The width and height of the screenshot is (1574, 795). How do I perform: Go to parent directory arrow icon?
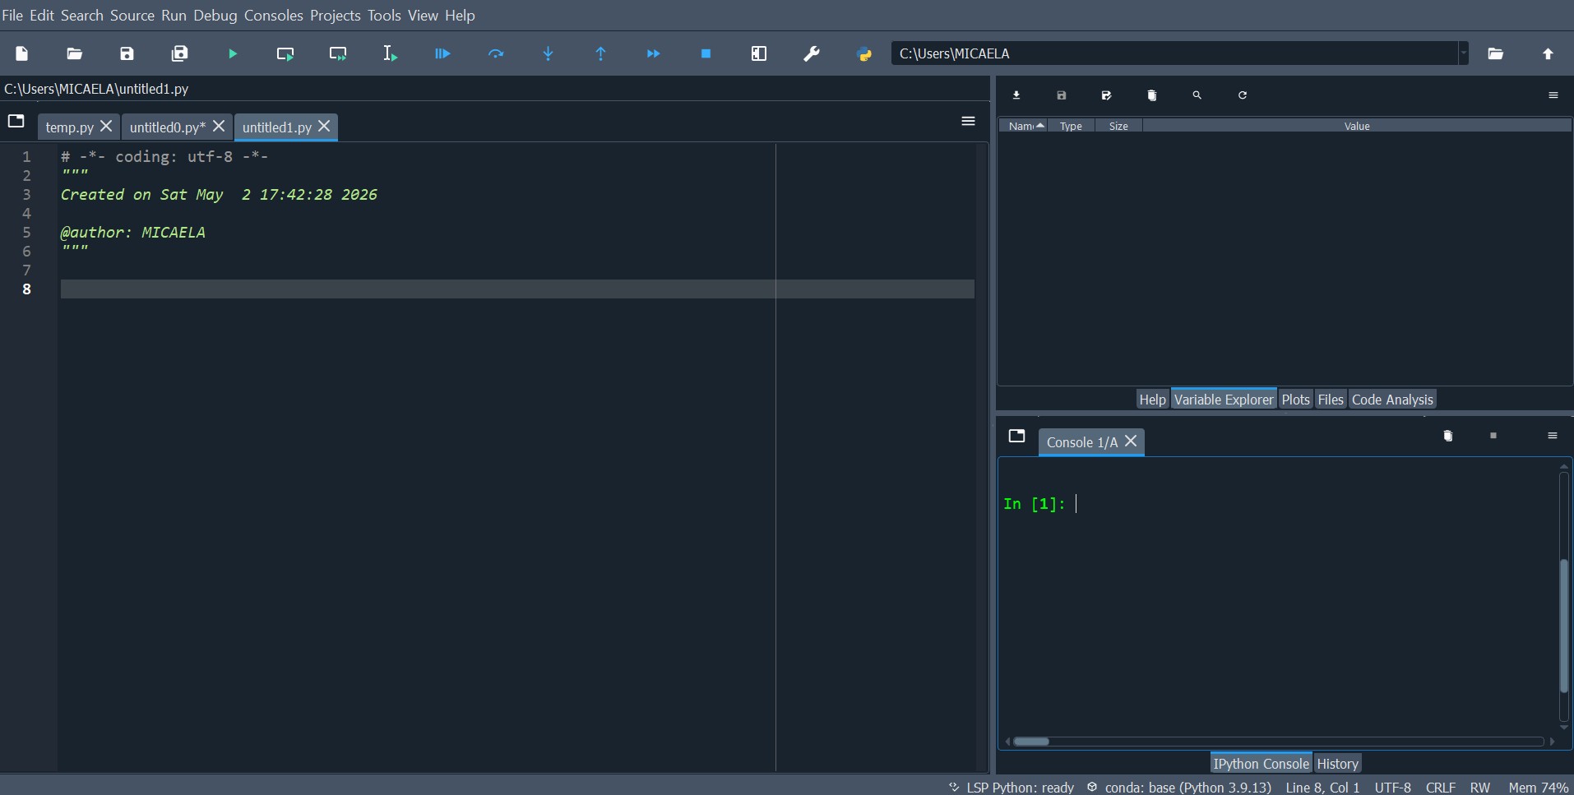point(1549,53)
